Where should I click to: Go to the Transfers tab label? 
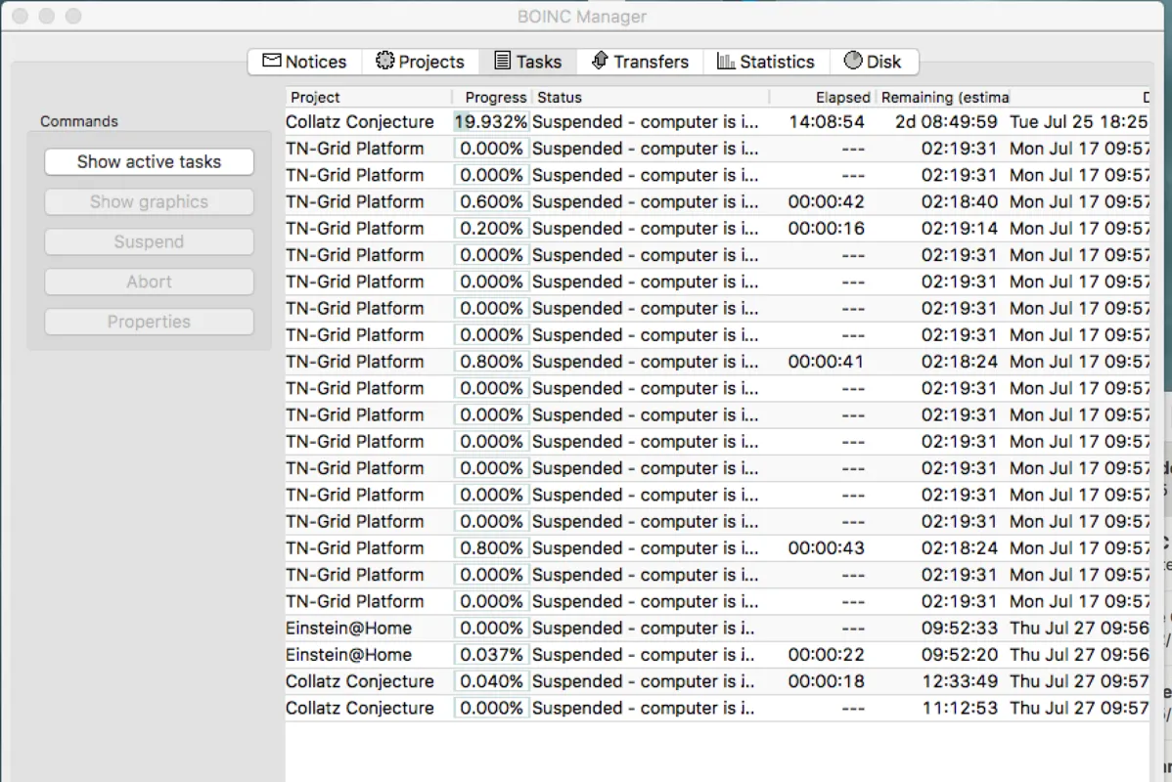coord(651,62)
